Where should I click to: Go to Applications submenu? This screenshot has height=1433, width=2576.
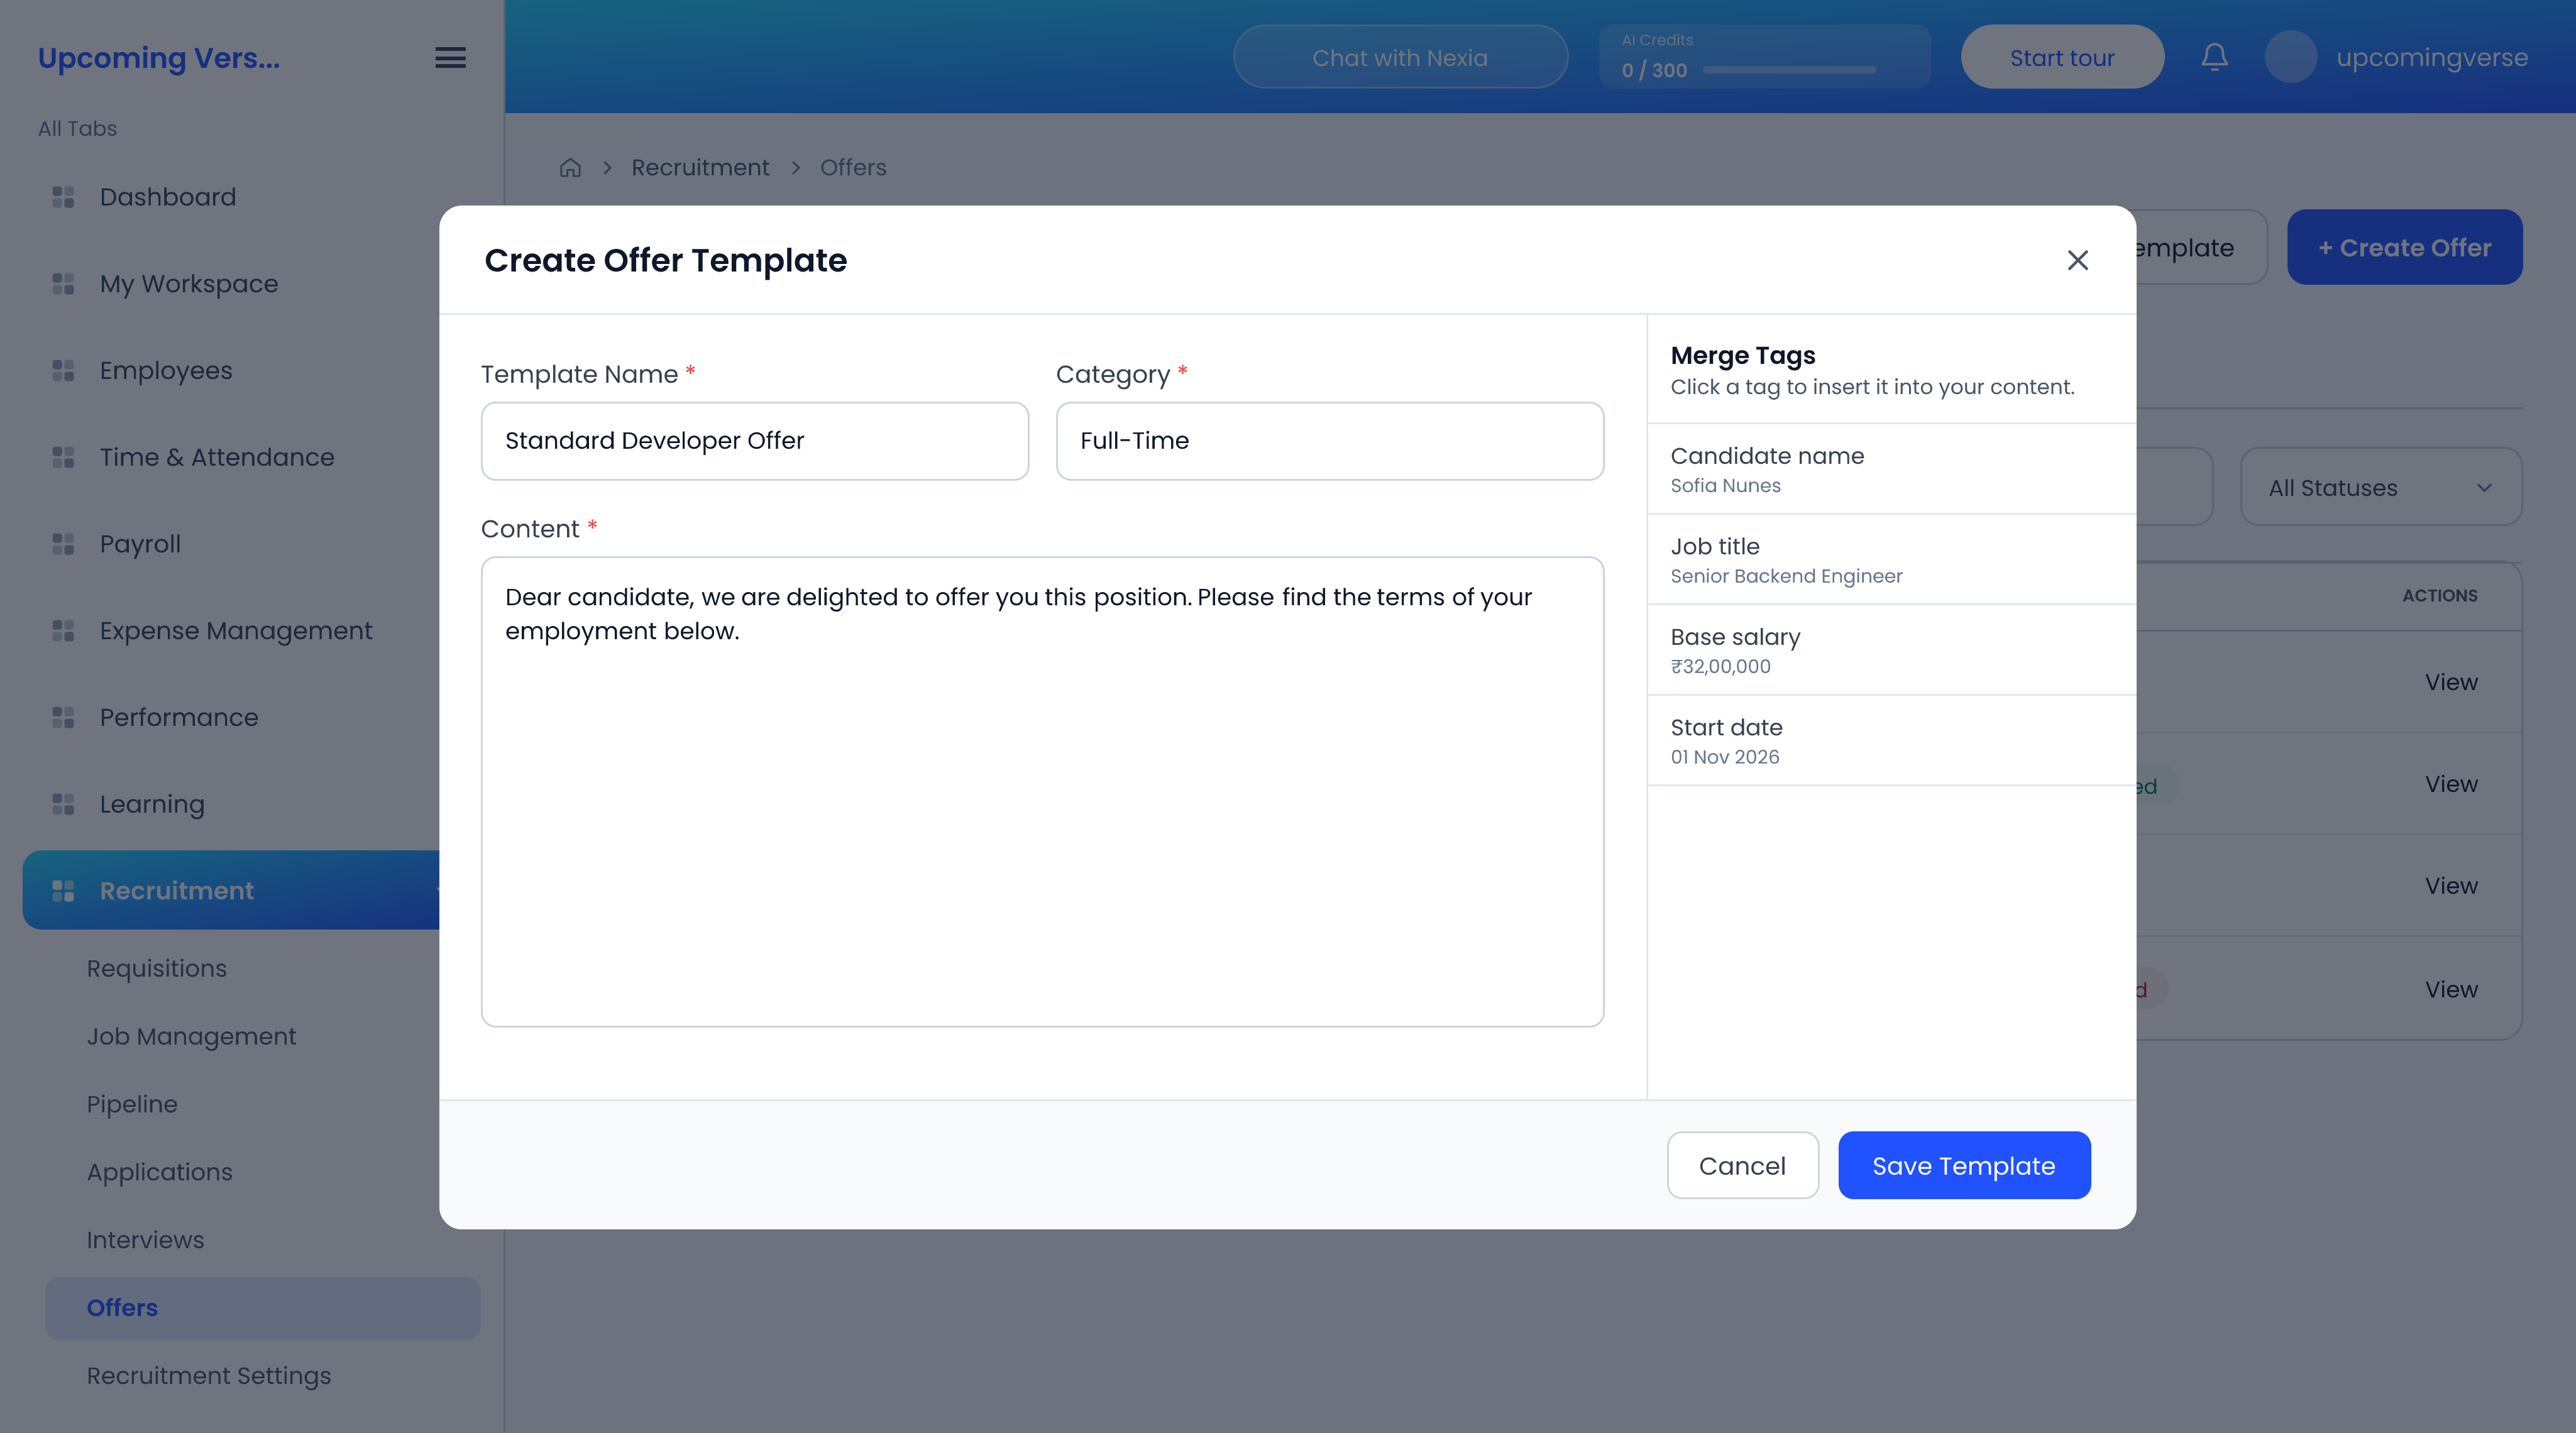159,1172
